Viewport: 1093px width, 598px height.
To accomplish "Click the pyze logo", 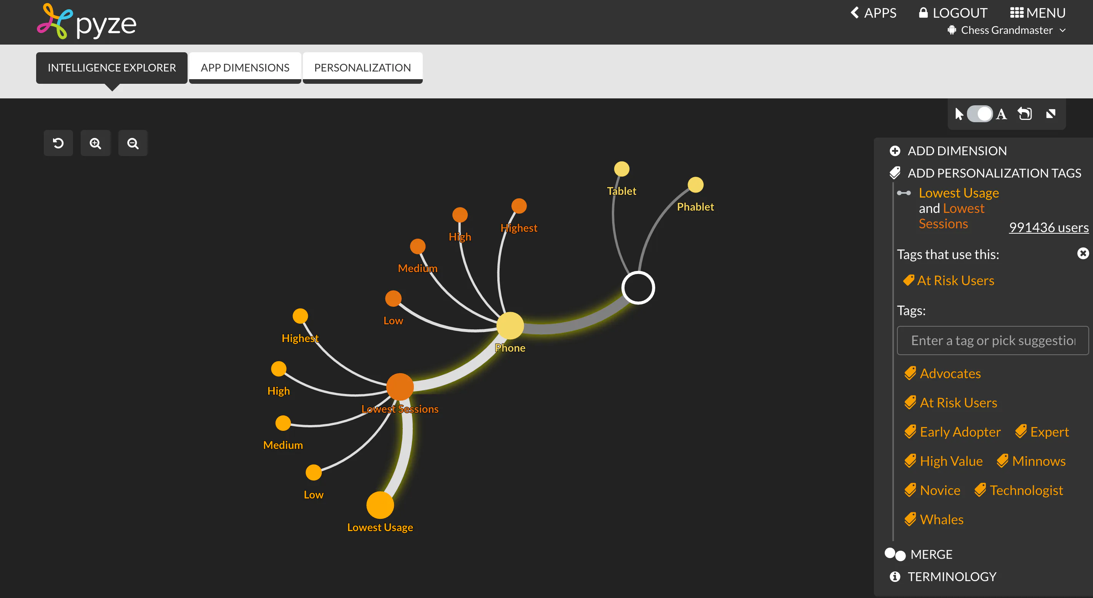I will (87, 22).
